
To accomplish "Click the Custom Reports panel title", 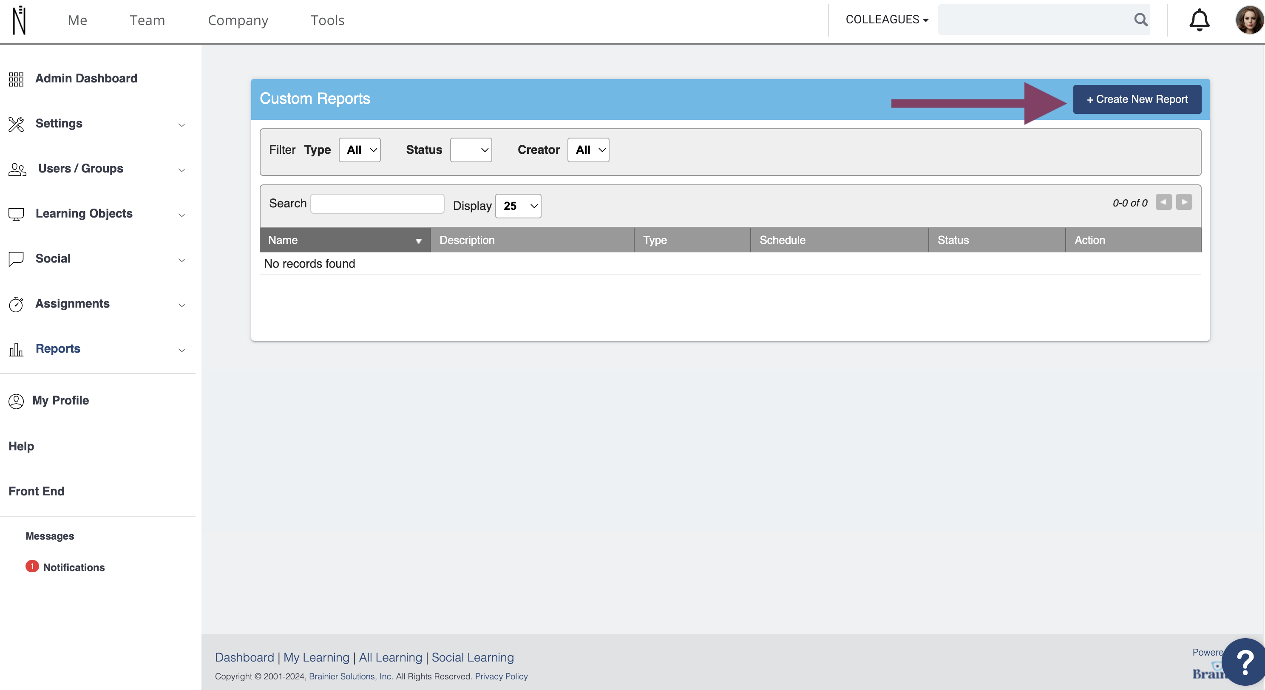I will point(315,99).
